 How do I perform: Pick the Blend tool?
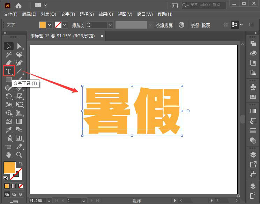pos(20,130)
